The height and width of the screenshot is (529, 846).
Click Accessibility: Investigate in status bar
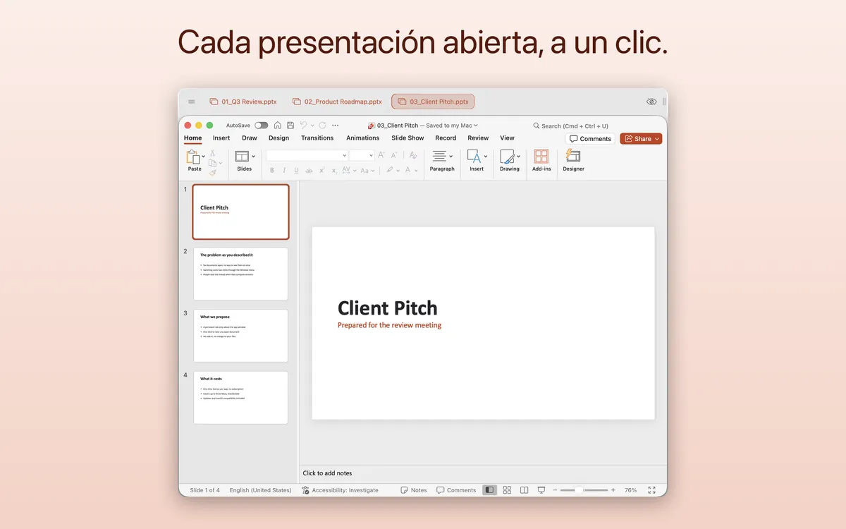click(x=340, y=490)
